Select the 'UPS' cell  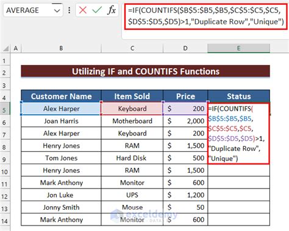(132, 195)
